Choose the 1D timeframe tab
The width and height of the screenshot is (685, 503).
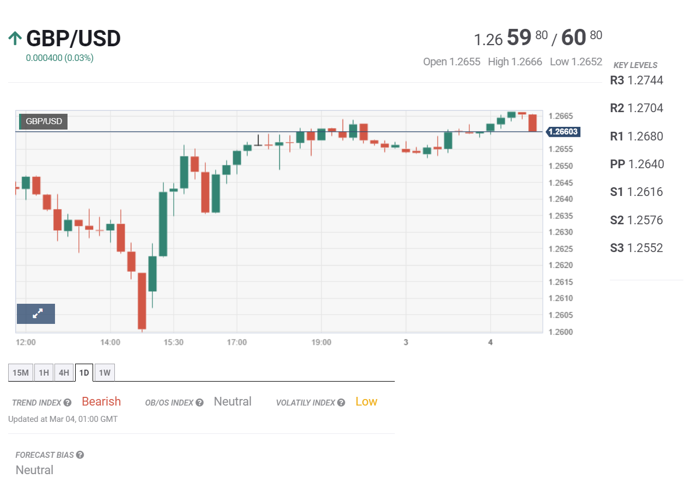click(x=84, y=373)
